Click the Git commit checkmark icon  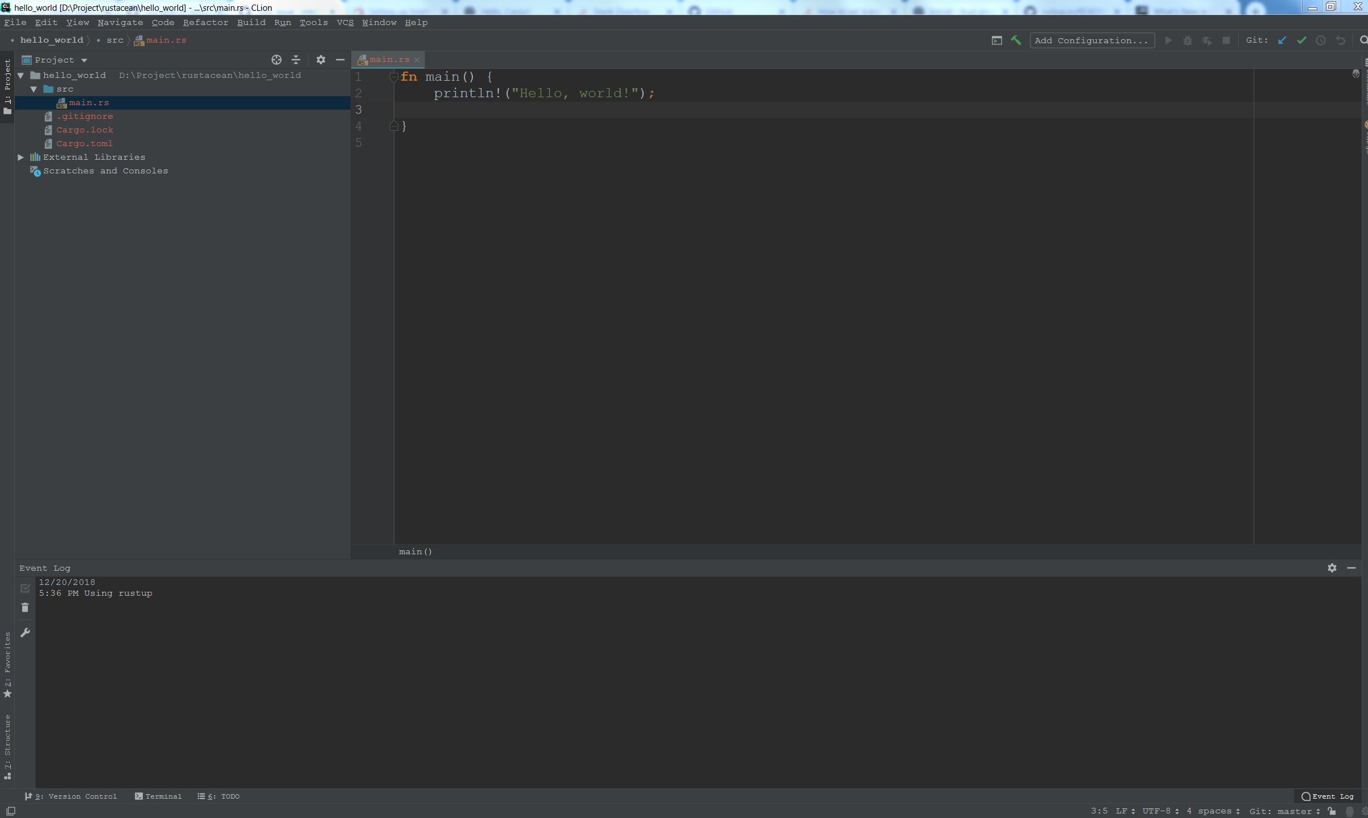point(1301,40)
